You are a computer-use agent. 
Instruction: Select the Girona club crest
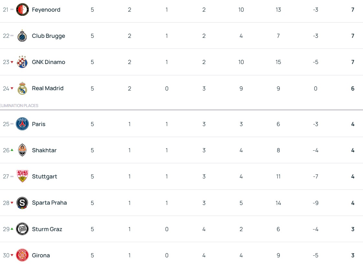tap(22, 255)
